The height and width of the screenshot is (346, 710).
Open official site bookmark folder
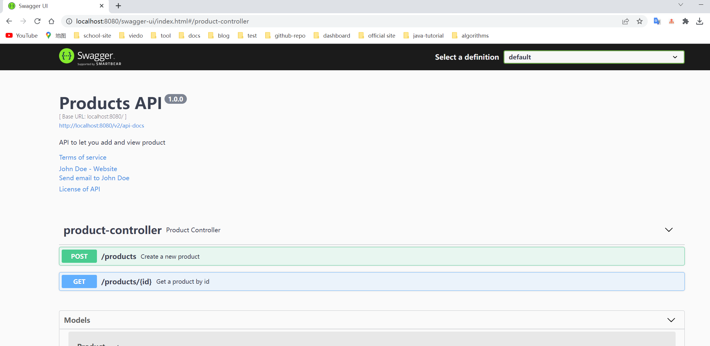(377, 36)
